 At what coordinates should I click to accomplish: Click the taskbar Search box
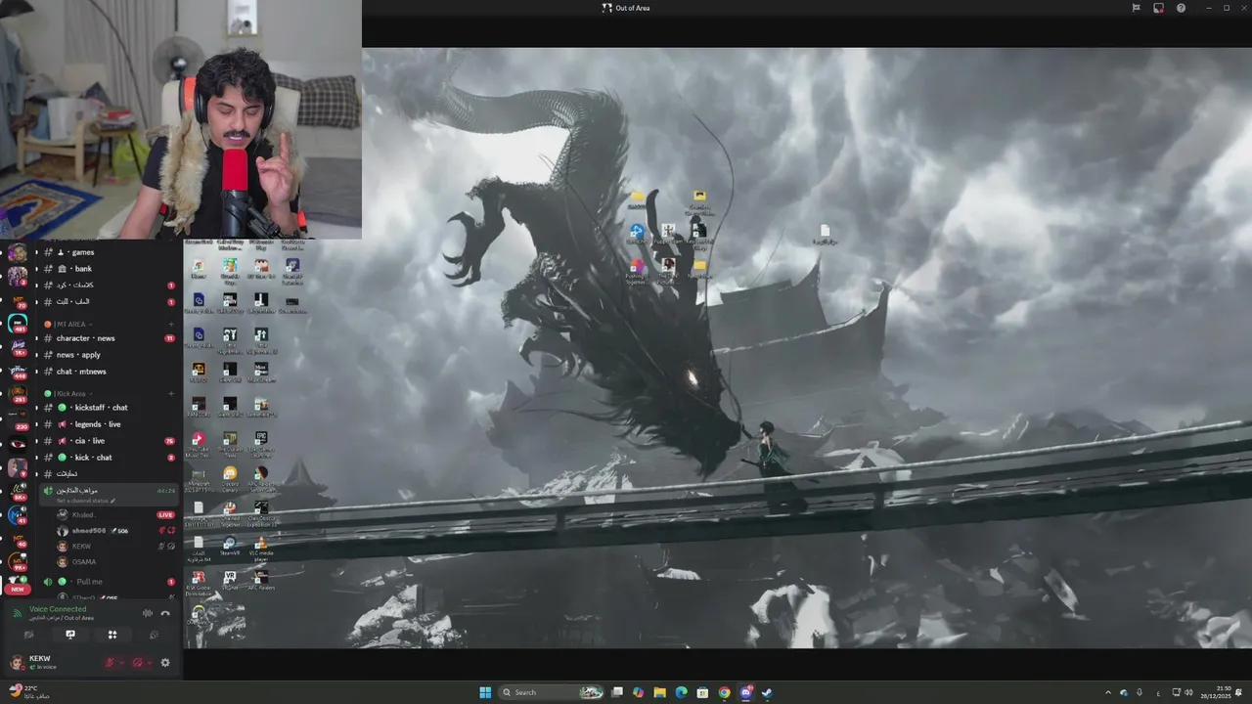(552, 692)
